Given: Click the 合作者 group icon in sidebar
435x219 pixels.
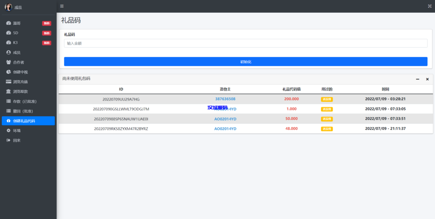Looking at the screenshot, I should (8, 62).
